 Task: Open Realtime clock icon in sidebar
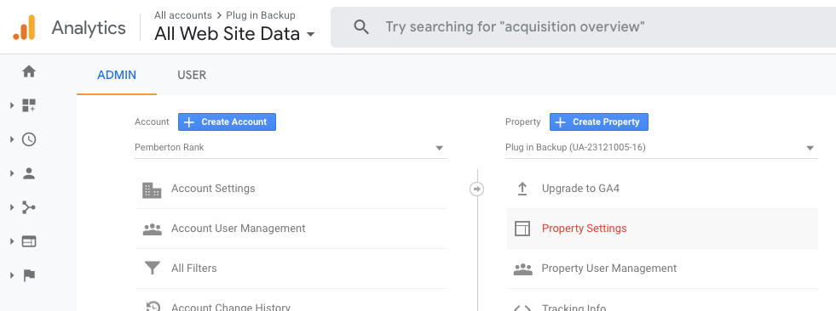pos(29,139)
